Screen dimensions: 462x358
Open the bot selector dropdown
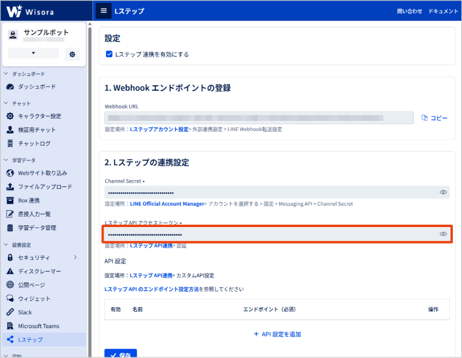34,54
